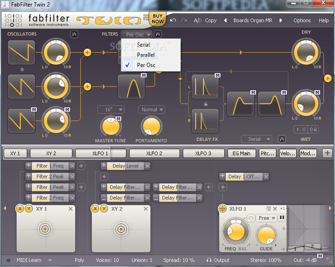Toggle wet lock icon in wet display
The height and width of the screenshot is (267, 335).
tap(313, 129)
